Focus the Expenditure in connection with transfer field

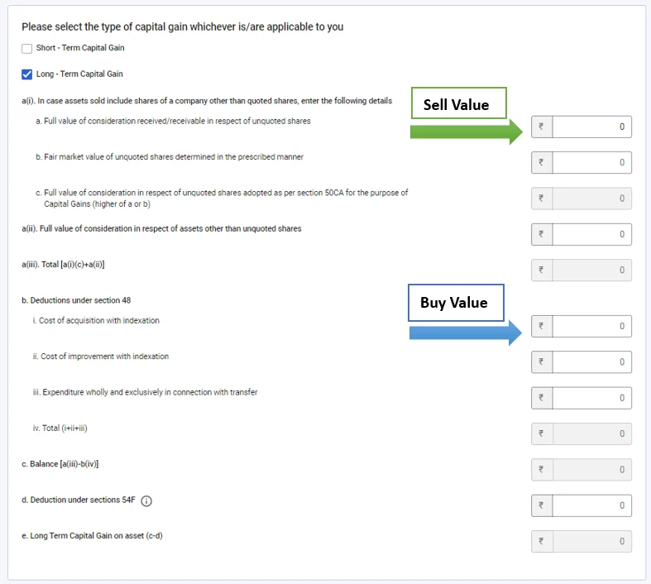[x=591, y=398]
